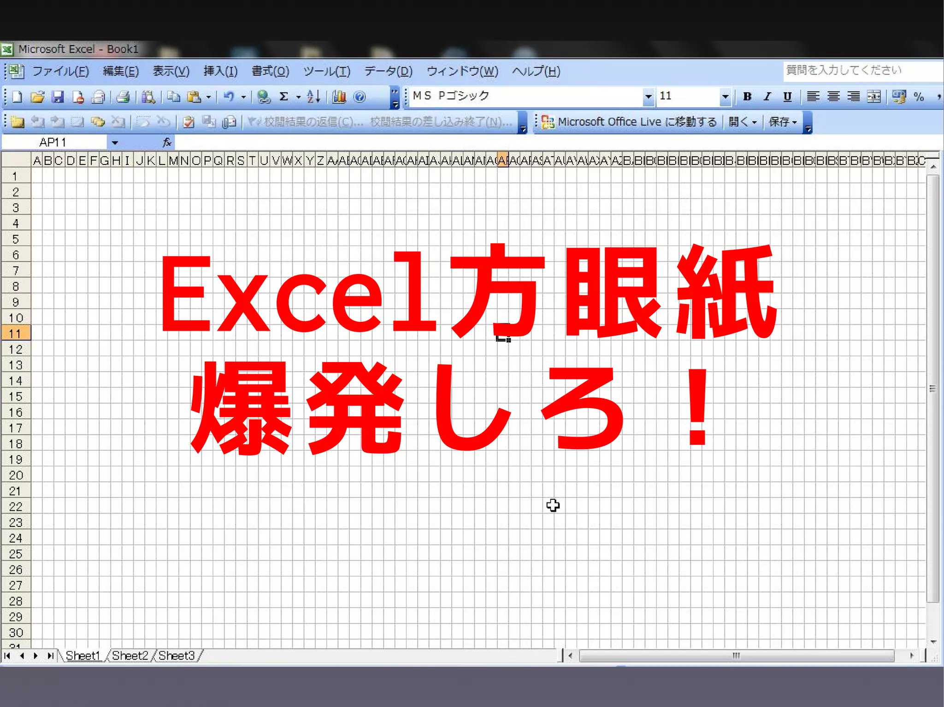Image resolution: width=944 pixels, height=707 pixels.
Task: Expand standard toolbar options chevron
Action: [x=395, y=98]
